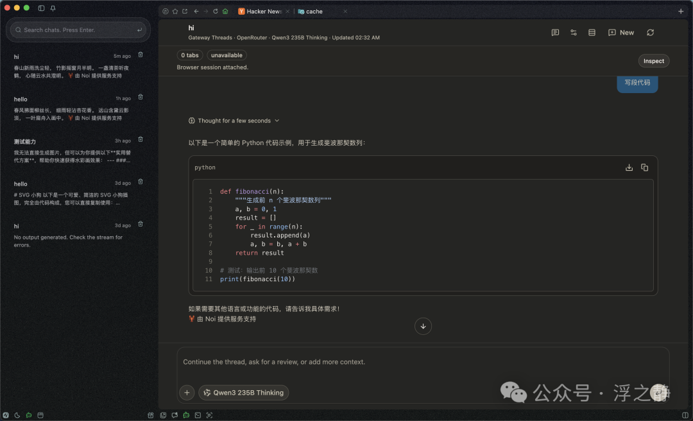Viewport: 693px width, 421px height.
Task: Toggle the green robot icon in left status bar
Action: pos(29,415)
